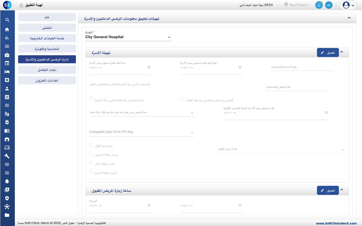Screen dimensions: 362x226
Task: Click the SC application logo
Action: pos(7,5)
